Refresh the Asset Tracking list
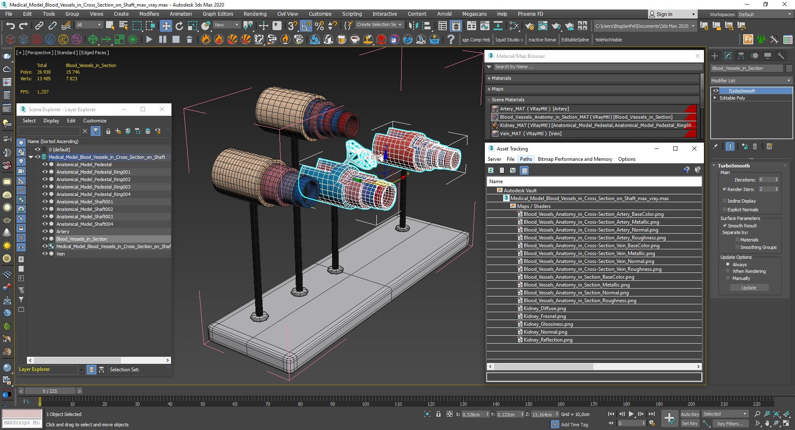Screen dimensions: 795x430 pos(491,170)
